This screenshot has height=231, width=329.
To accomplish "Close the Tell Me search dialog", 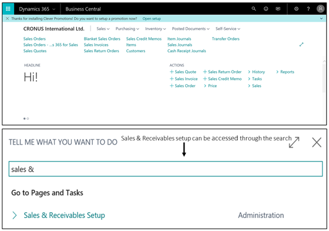I will [x=317, y=142].
